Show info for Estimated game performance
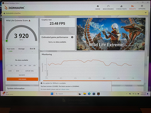 (x=72, y=37)
